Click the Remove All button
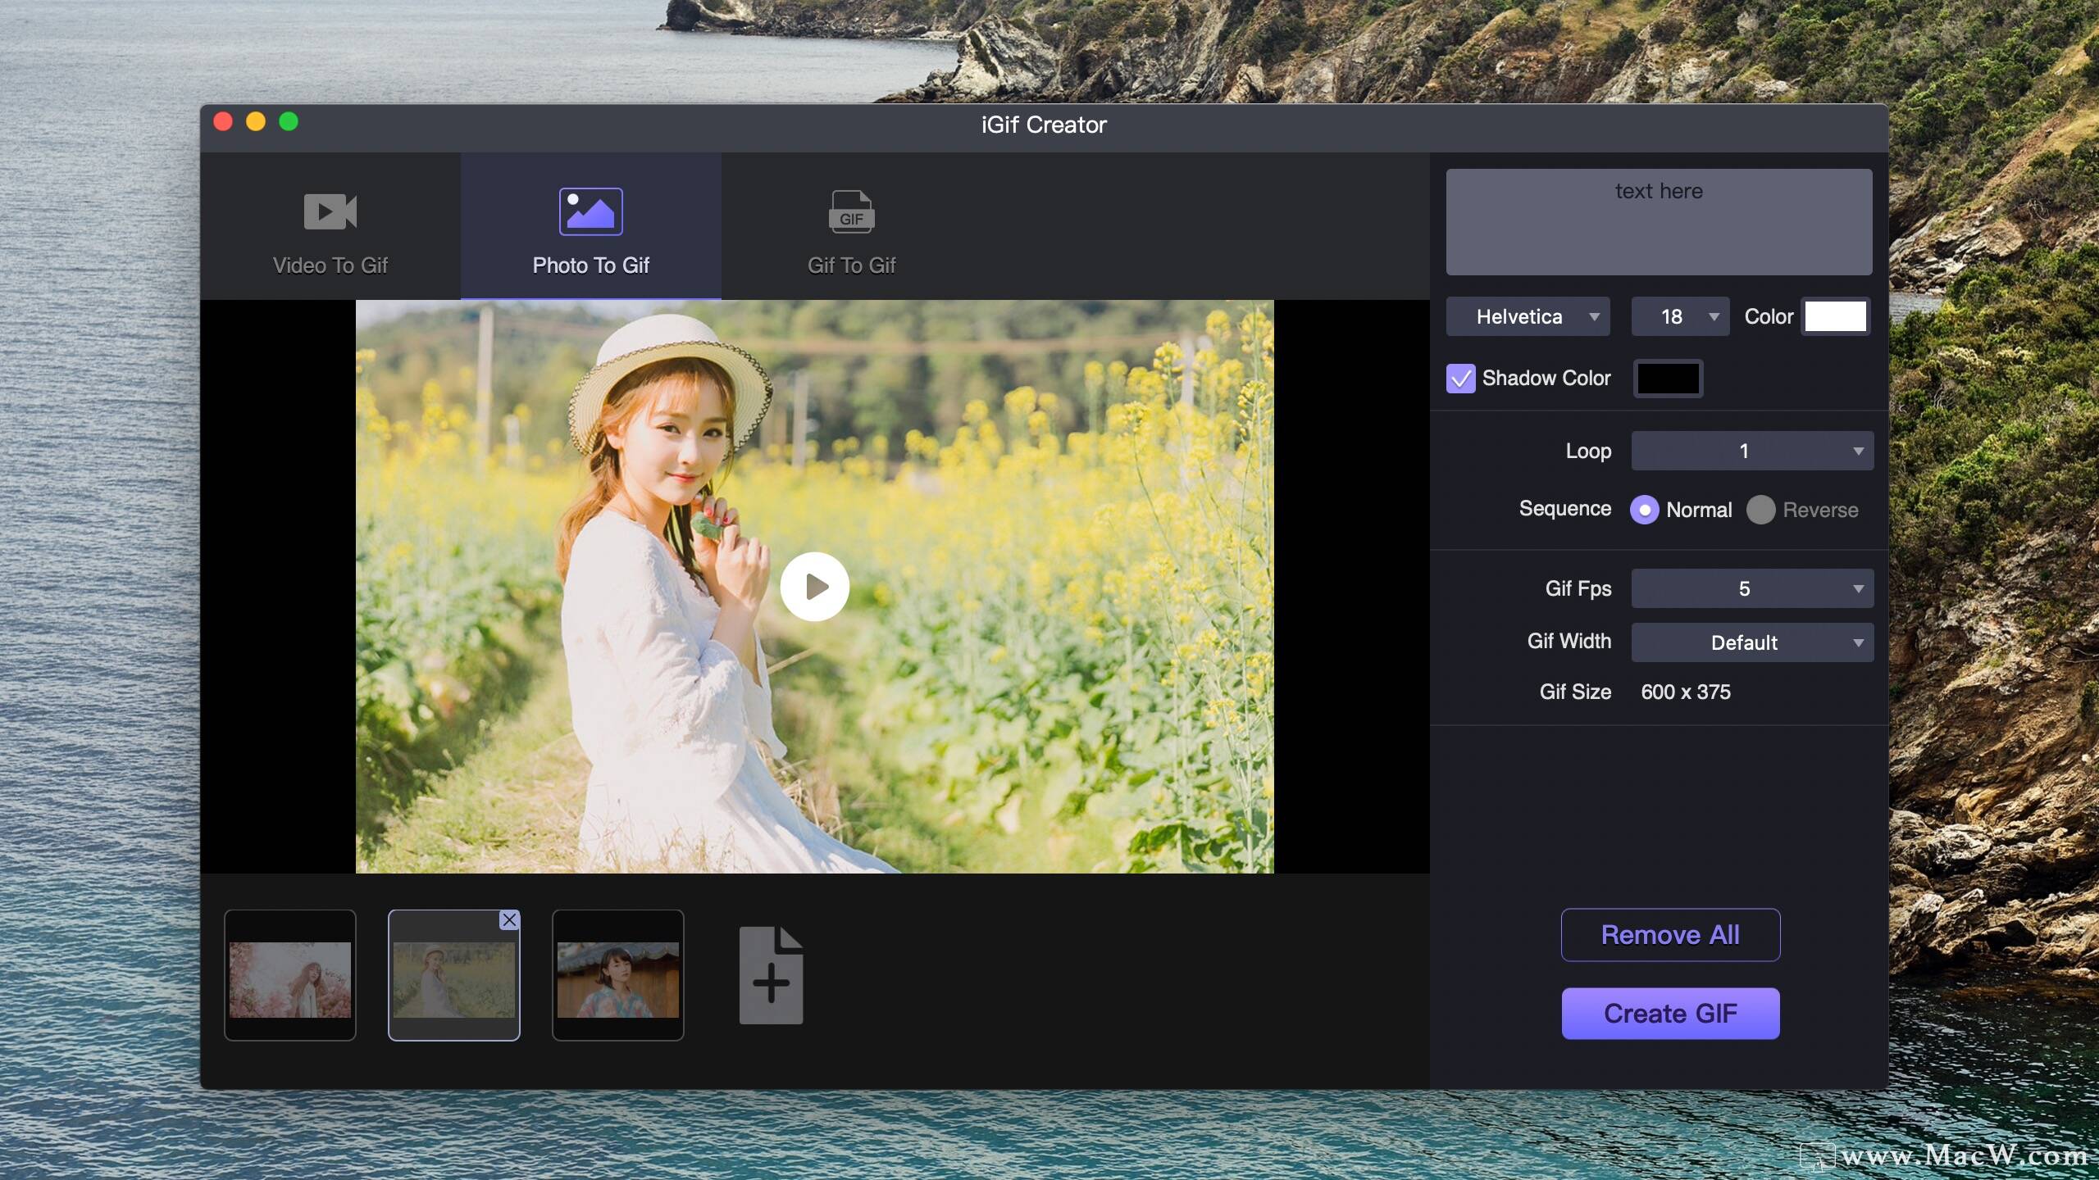 [x=1670, y=935]
